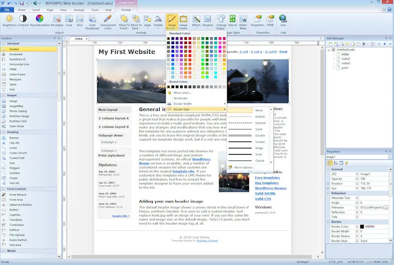The height and width of the screenshot is (265, 394).
Task: Click delete icon in Site Manager toolbar
Action: click(x=364, y=44)
